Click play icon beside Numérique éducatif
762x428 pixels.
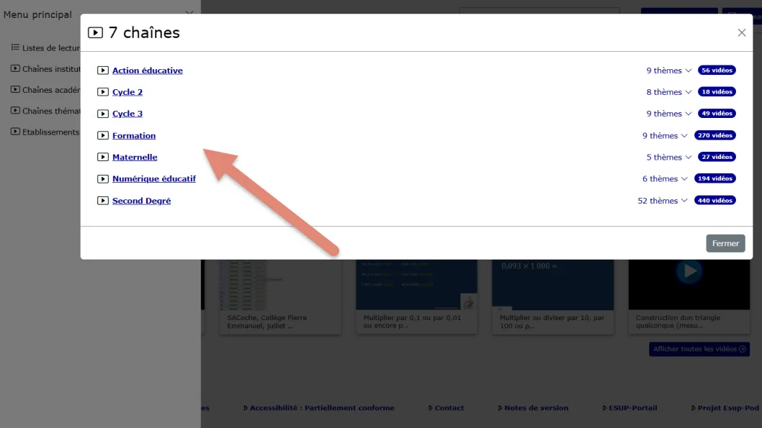click(x=102, y=178)
